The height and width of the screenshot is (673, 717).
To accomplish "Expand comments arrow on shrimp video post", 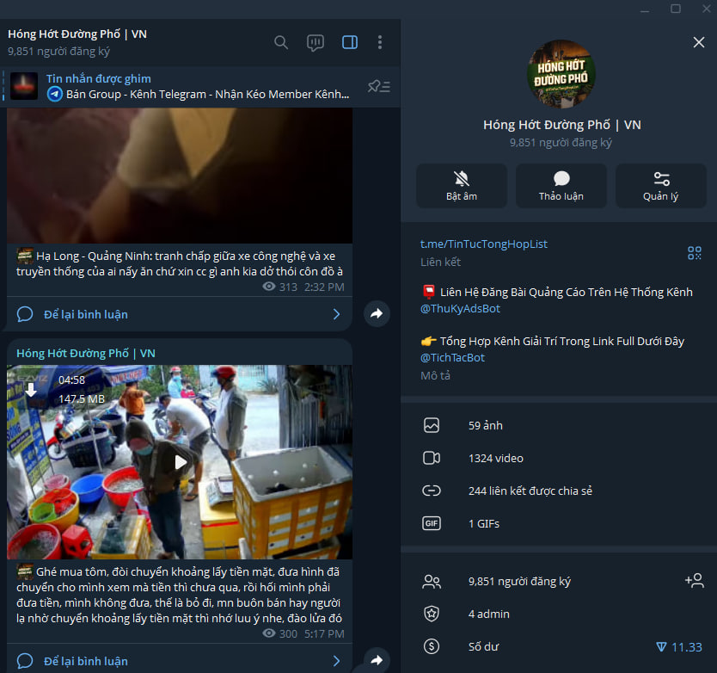I will 336,661.
